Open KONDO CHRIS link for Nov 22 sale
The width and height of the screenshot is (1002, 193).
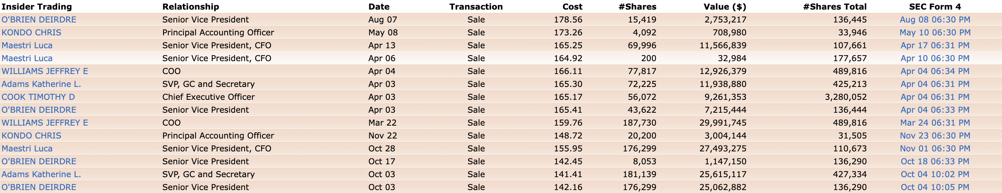point(31,136)
